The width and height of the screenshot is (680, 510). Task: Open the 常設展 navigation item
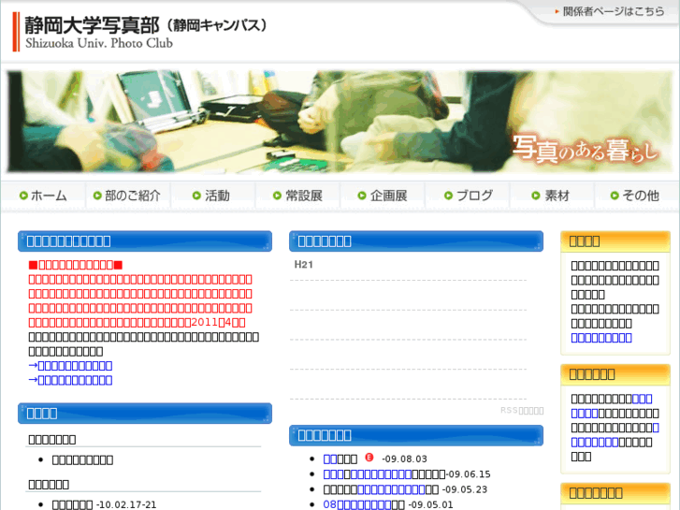coord(297,196)
